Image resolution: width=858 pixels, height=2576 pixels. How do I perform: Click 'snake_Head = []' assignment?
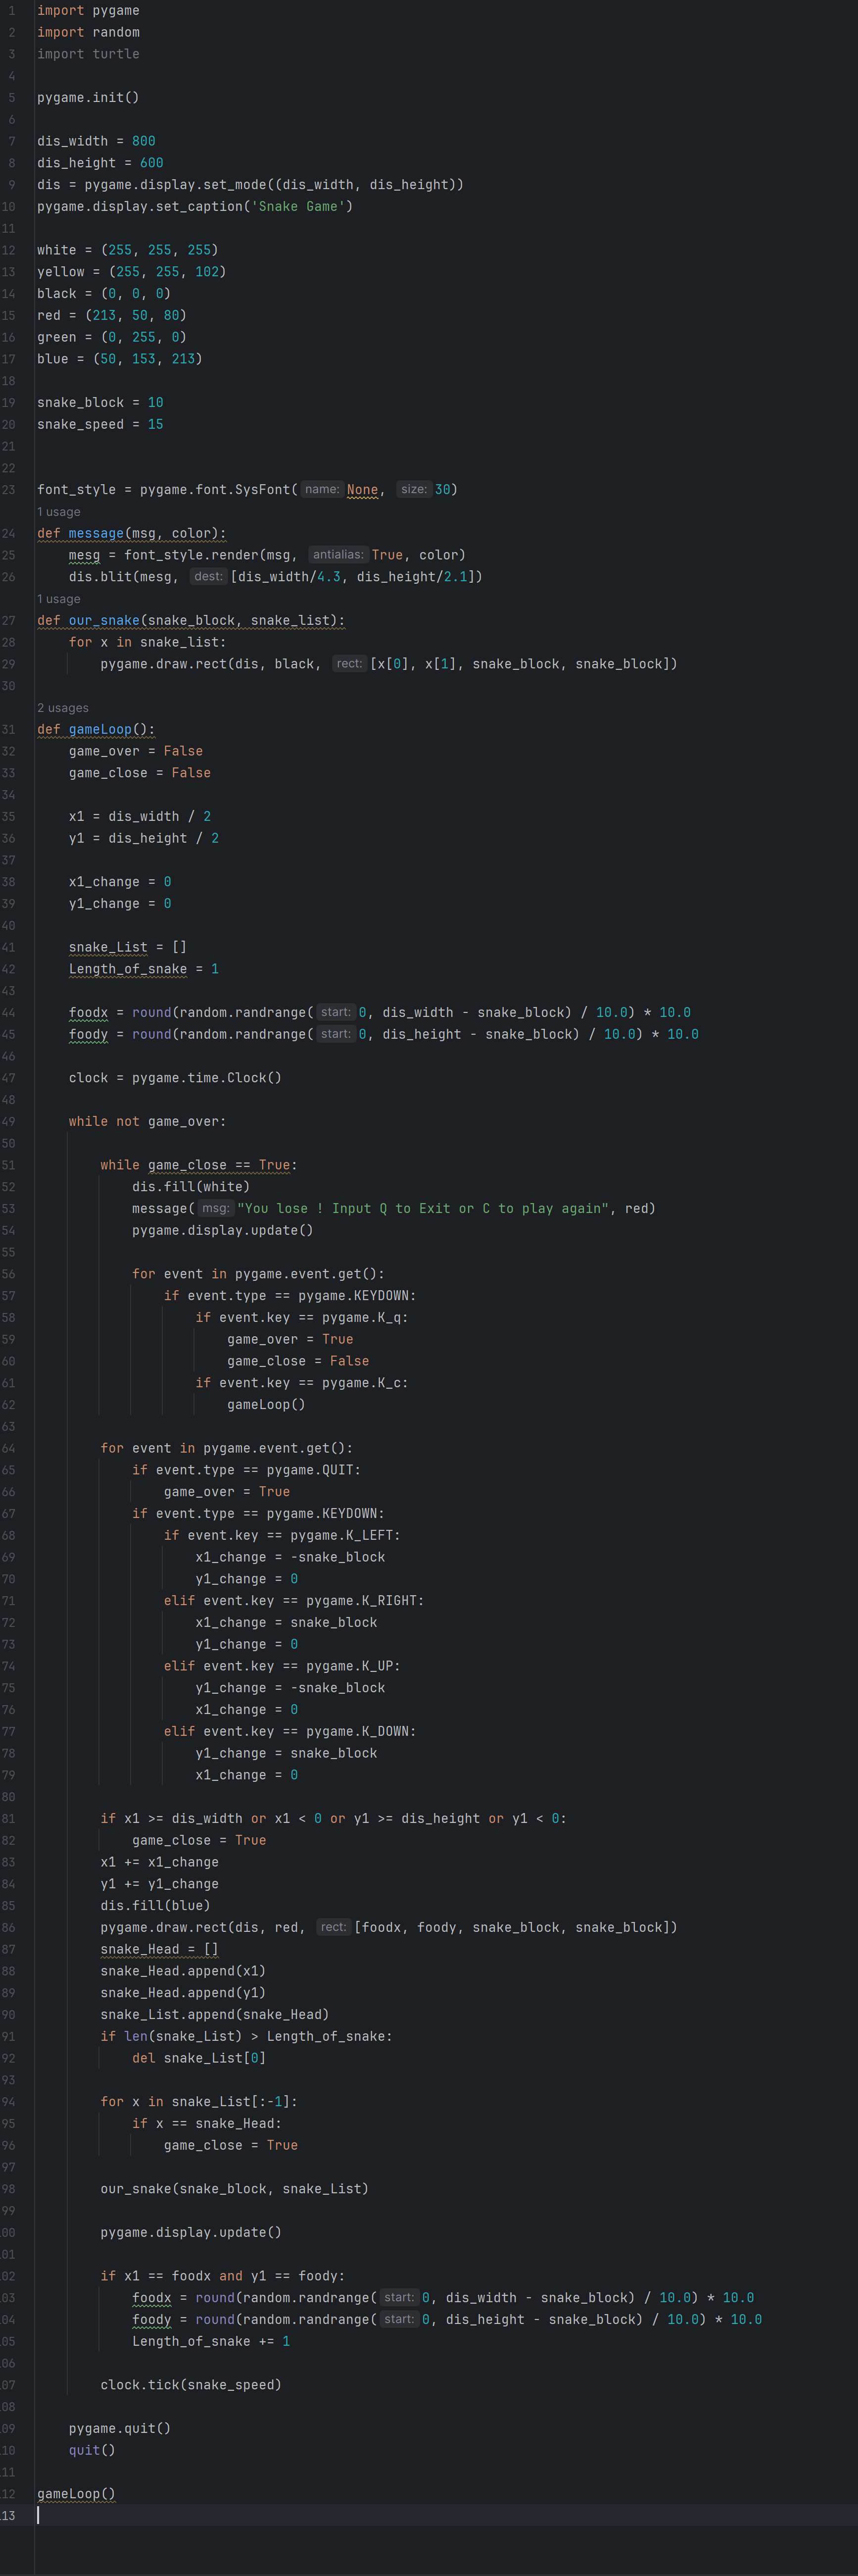[159, 1949]
